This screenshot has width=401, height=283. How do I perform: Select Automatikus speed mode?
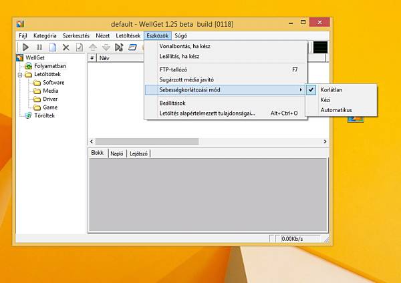coord(341,110)
